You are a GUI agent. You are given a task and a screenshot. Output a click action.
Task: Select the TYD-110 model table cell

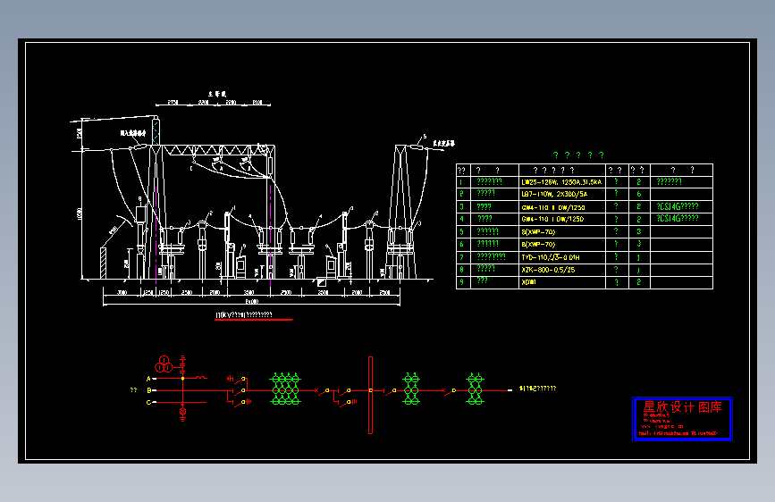coord(562,257)
